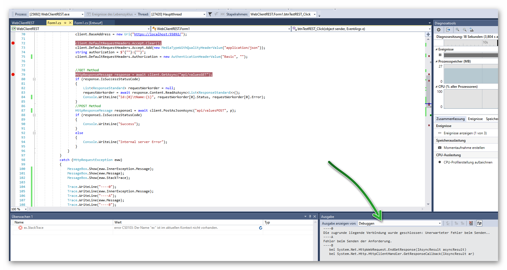Clear all output in the Ausgabe pane
This screenshot has width=507, height=270.
pos(471,223)
